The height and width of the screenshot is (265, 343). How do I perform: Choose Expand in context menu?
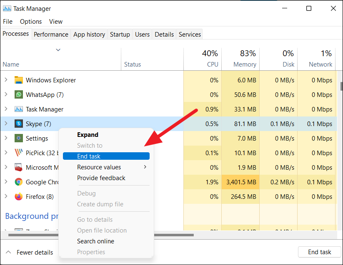(88, 135)
